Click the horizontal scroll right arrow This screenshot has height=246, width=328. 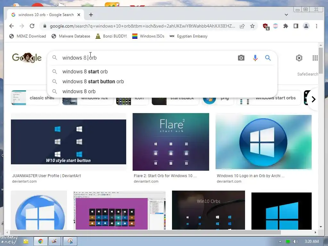316,232
